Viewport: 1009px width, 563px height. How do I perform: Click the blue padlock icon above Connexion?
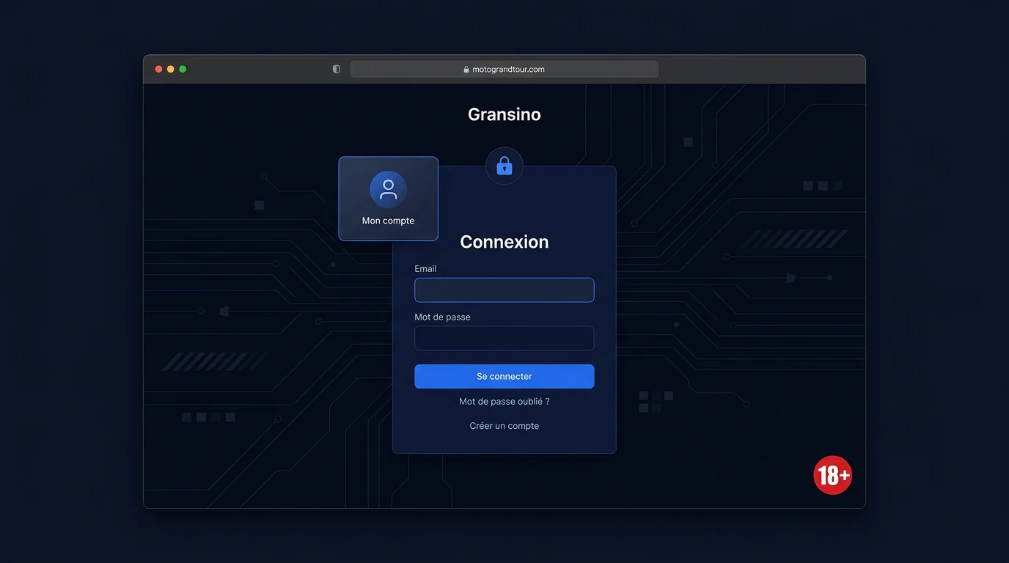504,166
